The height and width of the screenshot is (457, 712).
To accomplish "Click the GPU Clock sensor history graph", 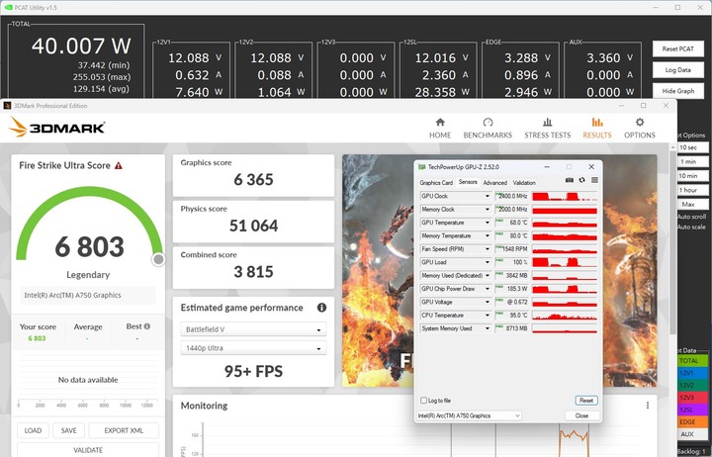I will 565,196.
